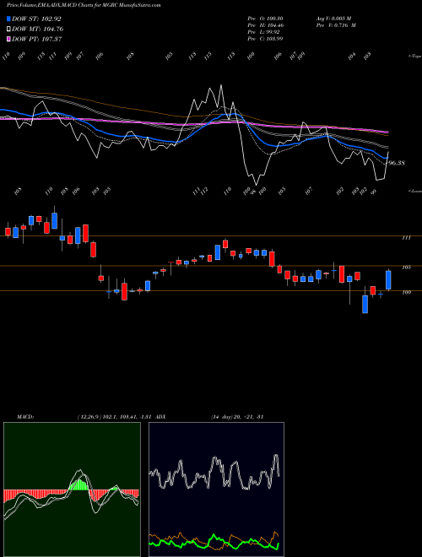Click the '<-Tops' label at right edge

click(x=414, y=57)
